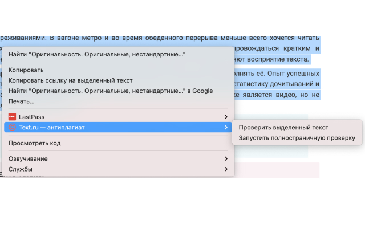Expand the Службы submenu arrow
This screenshot has height=228, width=365.
coord(226,169)
